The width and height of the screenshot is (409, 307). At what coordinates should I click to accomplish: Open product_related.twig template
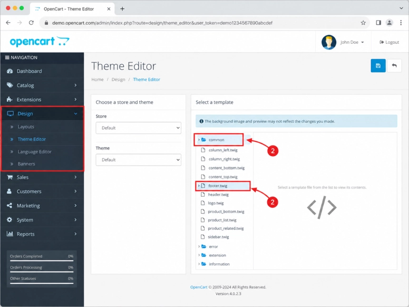[x=225, y=228]
